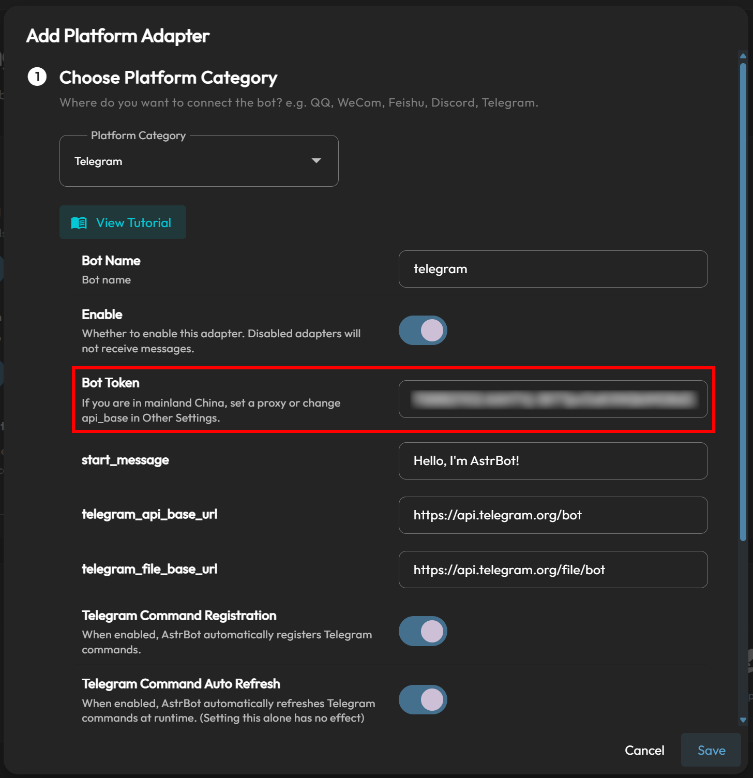Click the telegram_file_base_url input field
This screenshot has height=778, width=753.
click(x=553, y=570)
